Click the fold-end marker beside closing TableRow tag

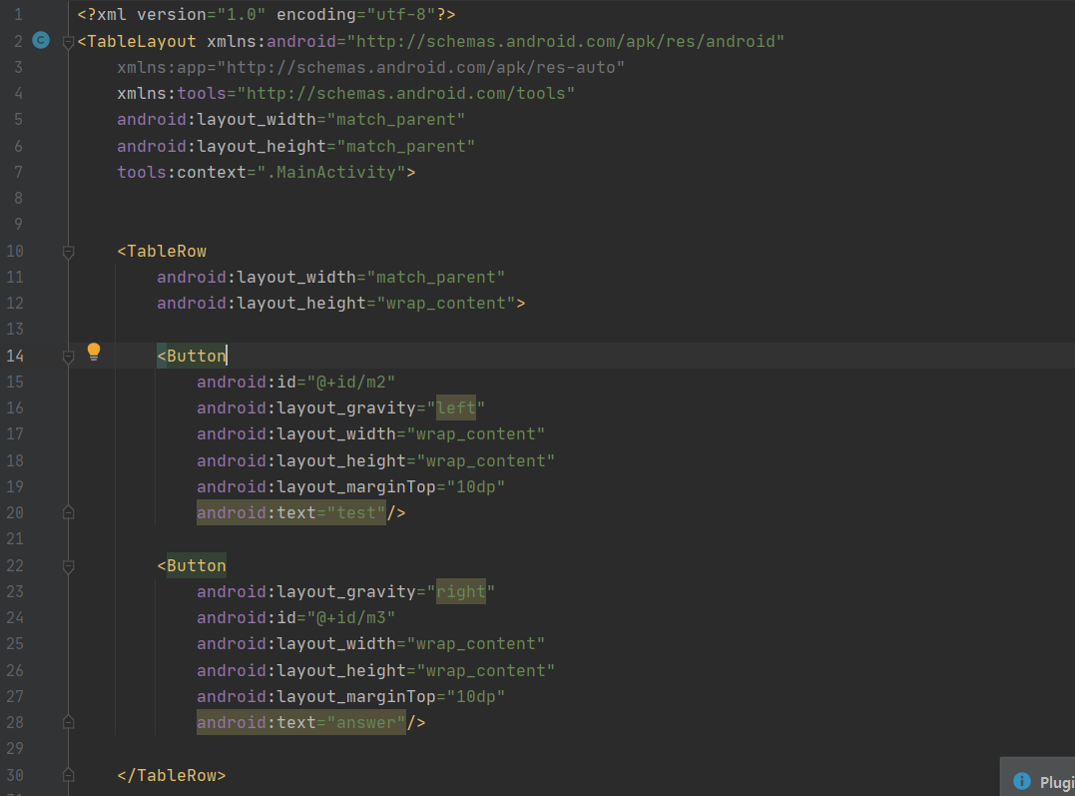(68, 775)
